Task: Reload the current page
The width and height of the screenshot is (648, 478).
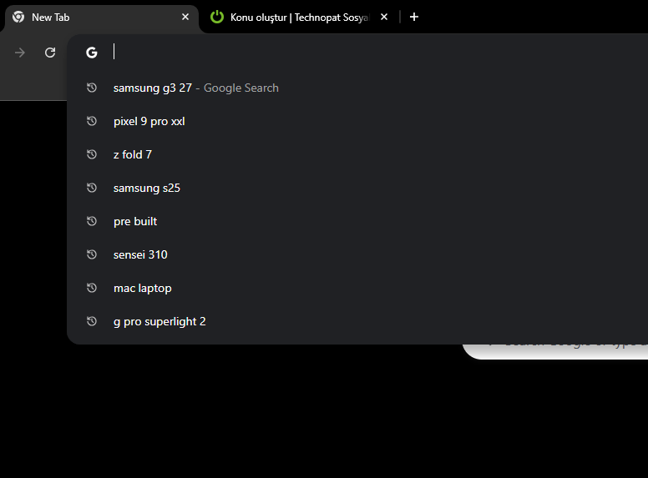Action: point(50,53)
